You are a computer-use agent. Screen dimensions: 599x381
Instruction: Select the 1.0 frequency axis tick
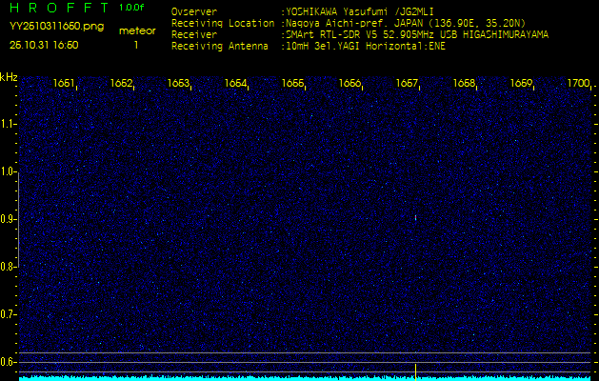[9, 171]
